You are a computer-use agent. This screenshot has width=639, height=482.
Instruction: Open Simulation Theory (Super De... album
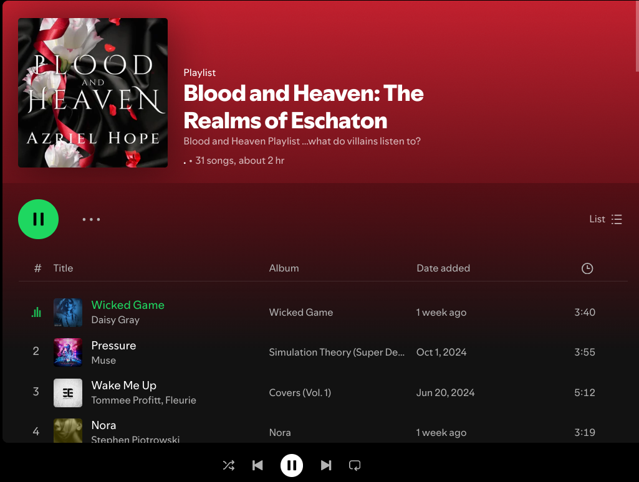pos(337,352)
